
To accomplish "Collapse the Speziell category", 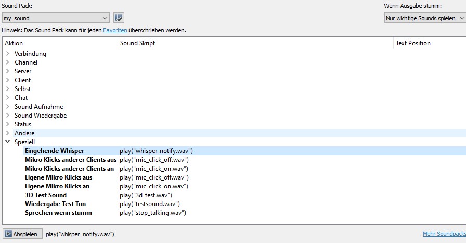I will pos(8,142).
